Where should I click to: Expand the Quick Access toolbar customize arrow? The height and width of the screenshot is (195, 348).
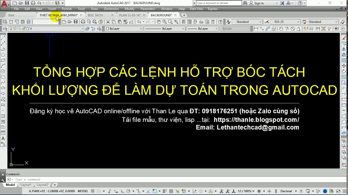pyautogui.click(x=63, y=3)
